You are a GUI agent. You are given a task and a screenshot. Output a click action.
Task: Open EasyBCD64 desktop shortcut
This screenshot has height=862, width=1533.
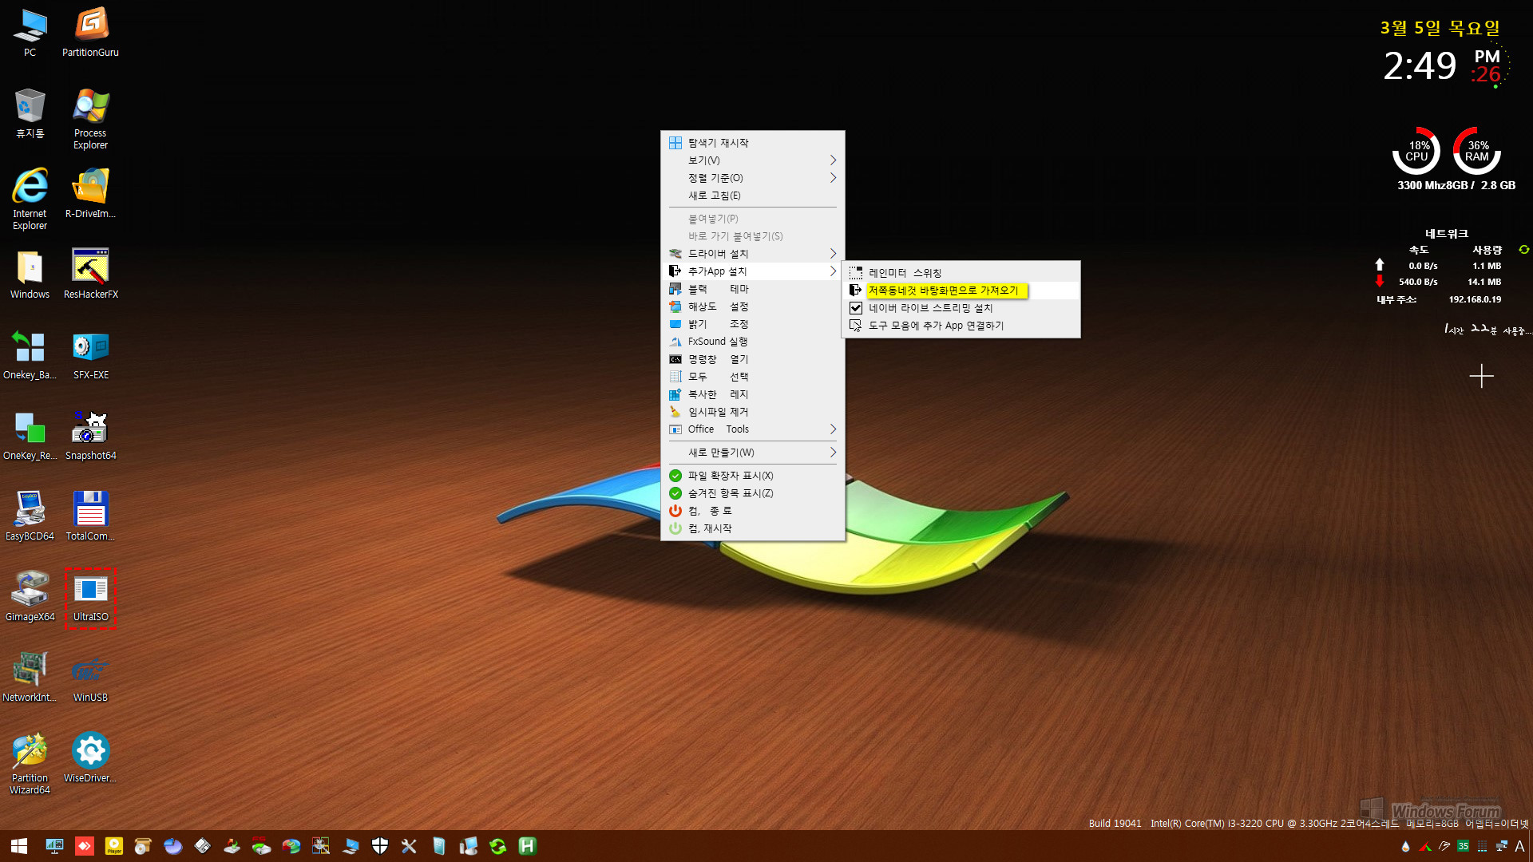click(30, 516)
